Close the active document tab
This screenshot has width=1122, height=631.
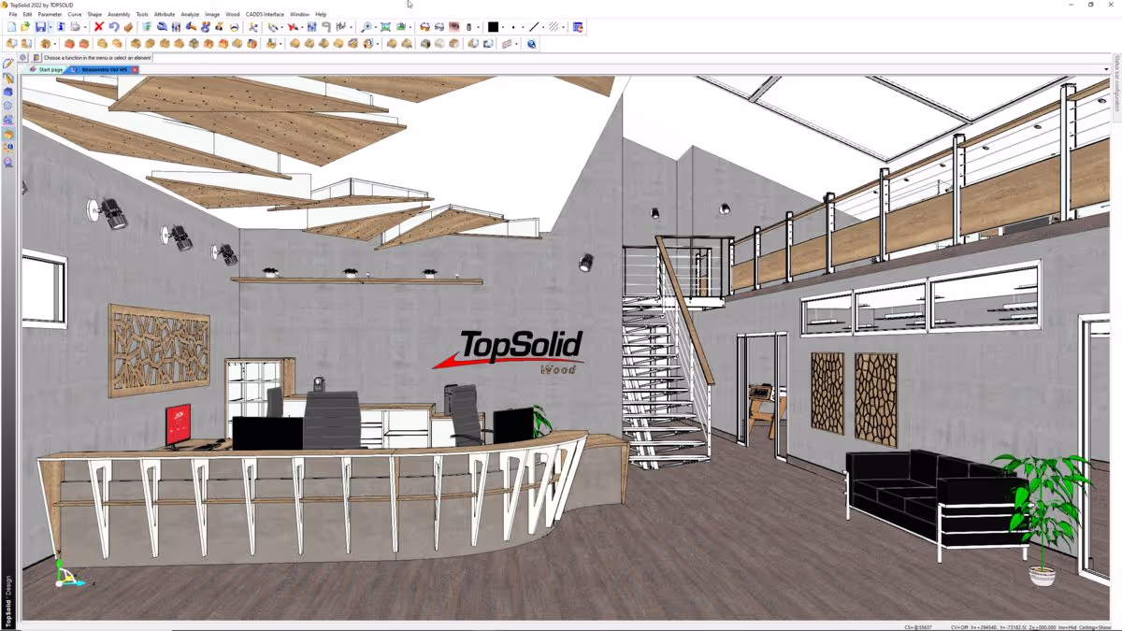click(x=135, y=69)
